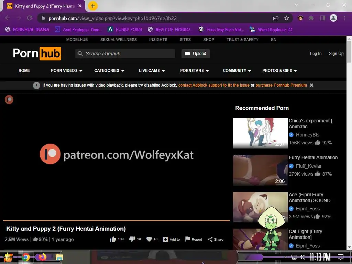This screenshot has height=264, width=352.
Task: Open the uploader Fluff_Kevlar link
Action: (309, 166)
